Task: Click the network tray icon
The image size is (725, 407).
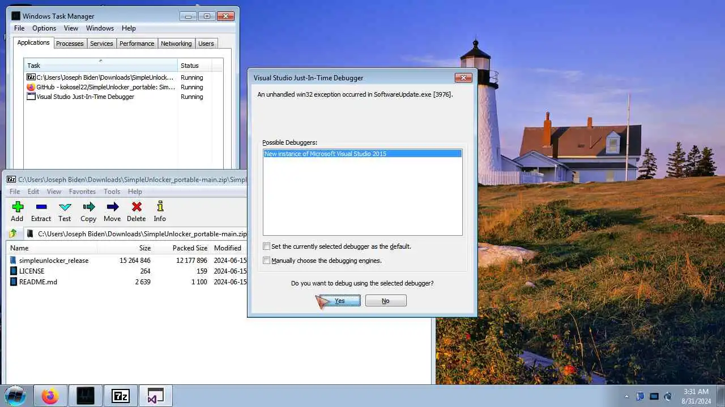Action: tap(654, 396)
